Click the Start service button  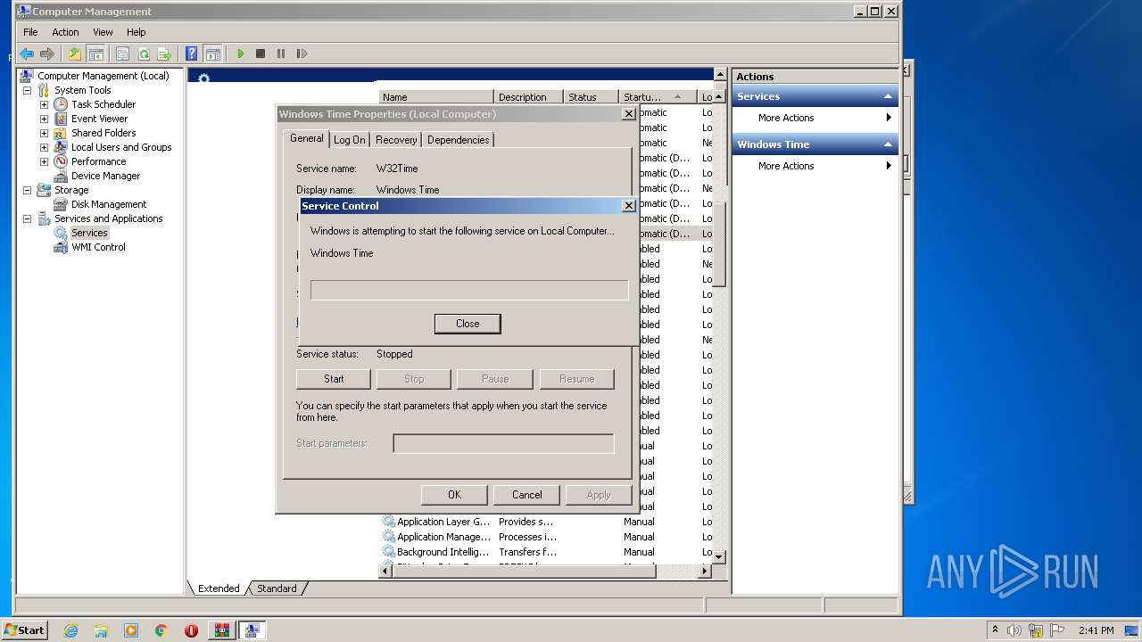pos(334,379)
